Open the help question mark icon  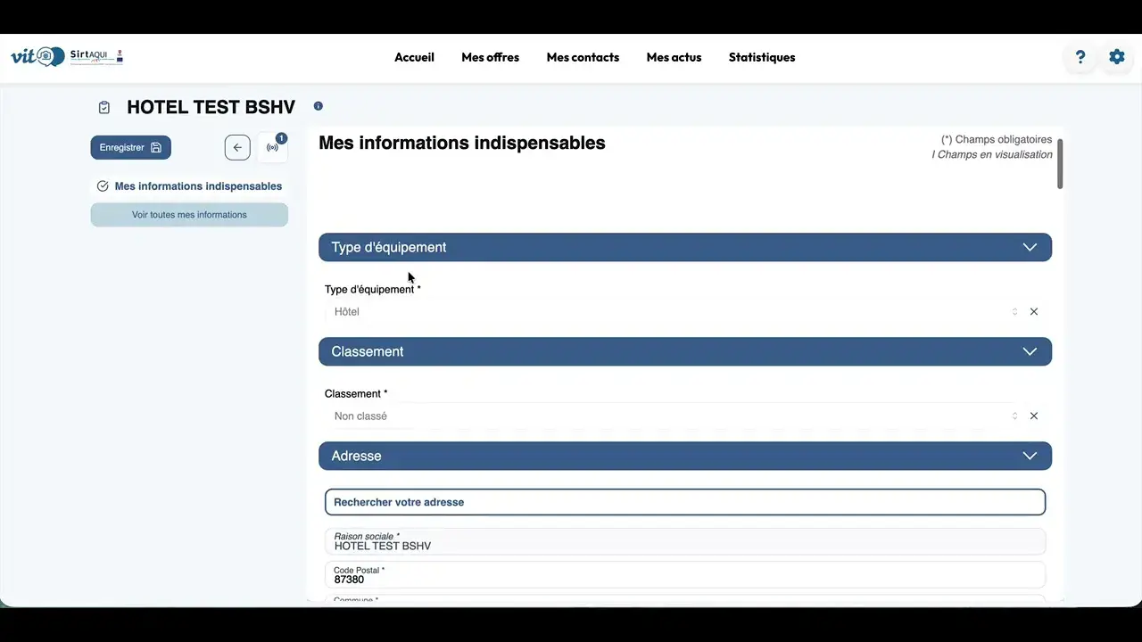coord(1080,57)
